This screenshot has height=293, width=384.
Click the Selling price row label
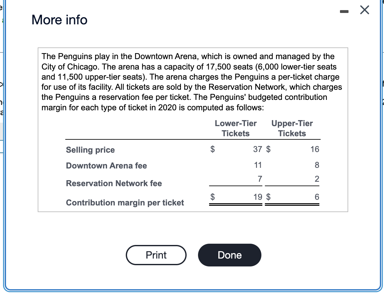pyautogui.click(x=90, y=150)
